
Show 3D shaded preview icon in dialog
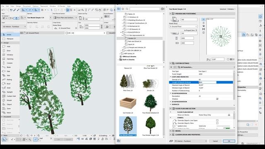[x=203, y=26]
